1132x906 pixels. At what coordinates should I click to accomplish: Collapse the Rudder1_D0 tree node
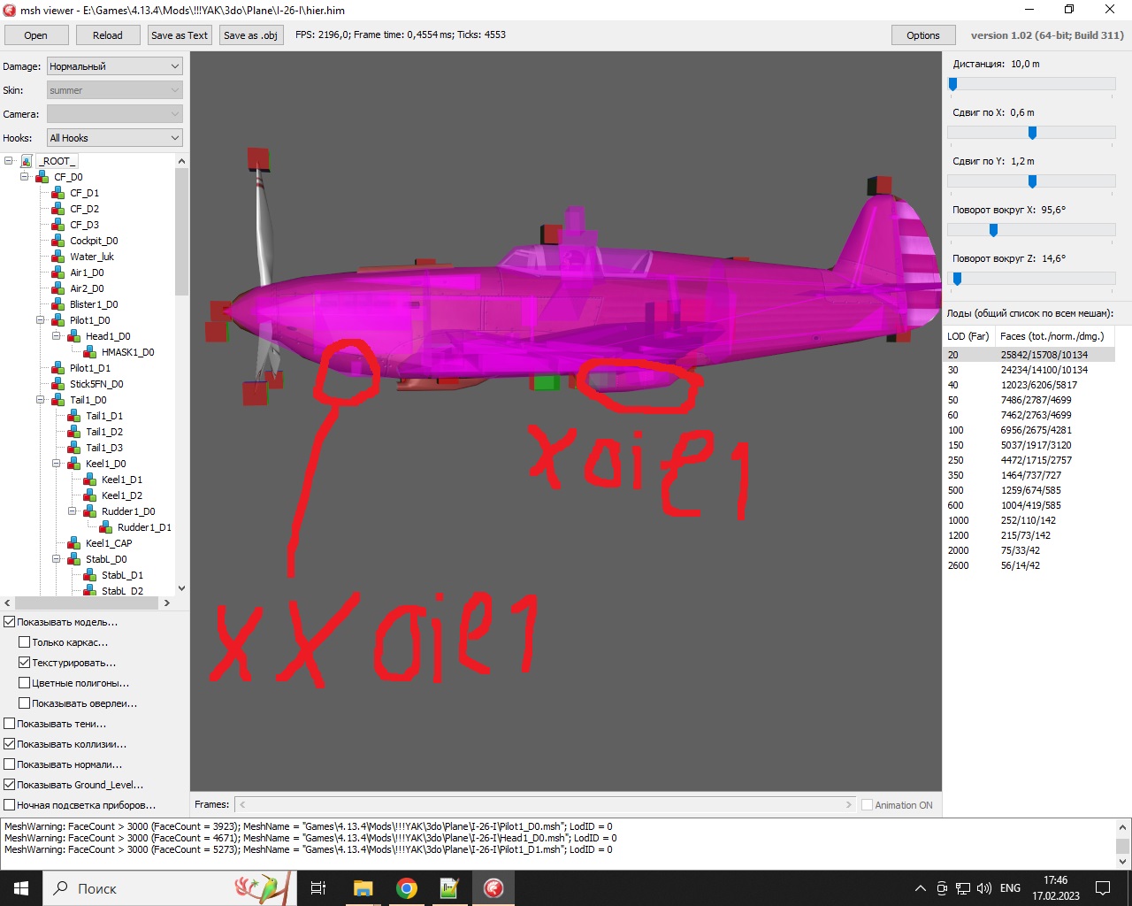(x=73, y=511)
